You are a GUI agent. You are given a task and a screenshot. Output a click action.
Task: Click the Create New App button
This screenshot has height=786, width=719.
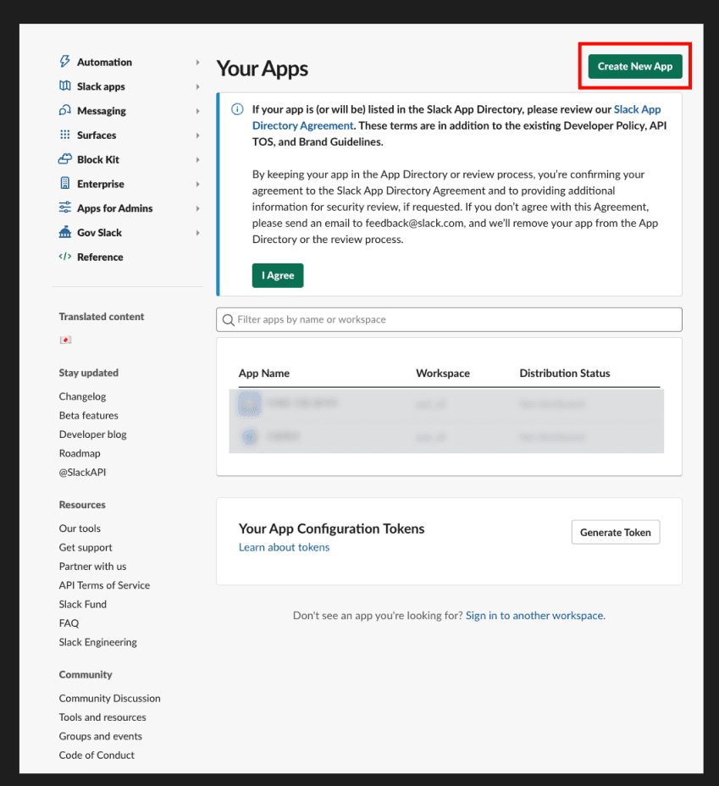635,66
